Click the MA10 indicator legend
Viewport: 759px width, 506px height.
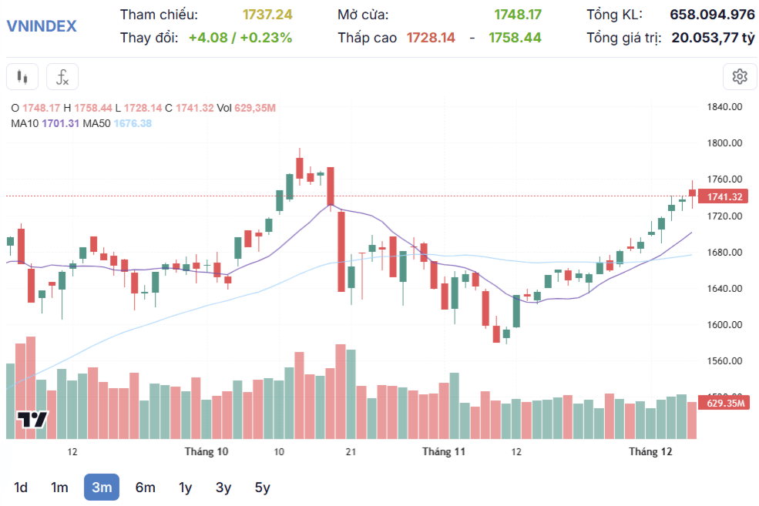[x=45, y=123]
